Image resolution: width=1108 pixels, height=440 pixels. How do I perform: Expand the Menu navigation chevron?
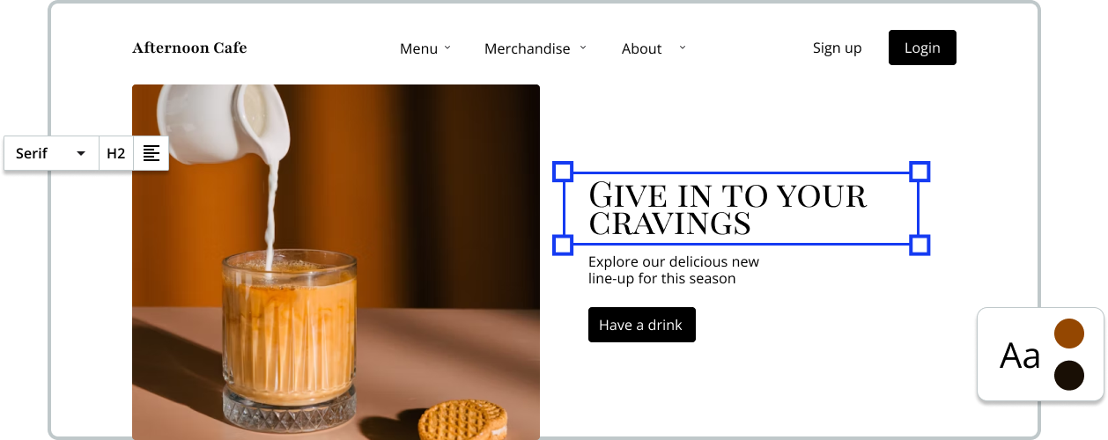click(x=447, y=48)
